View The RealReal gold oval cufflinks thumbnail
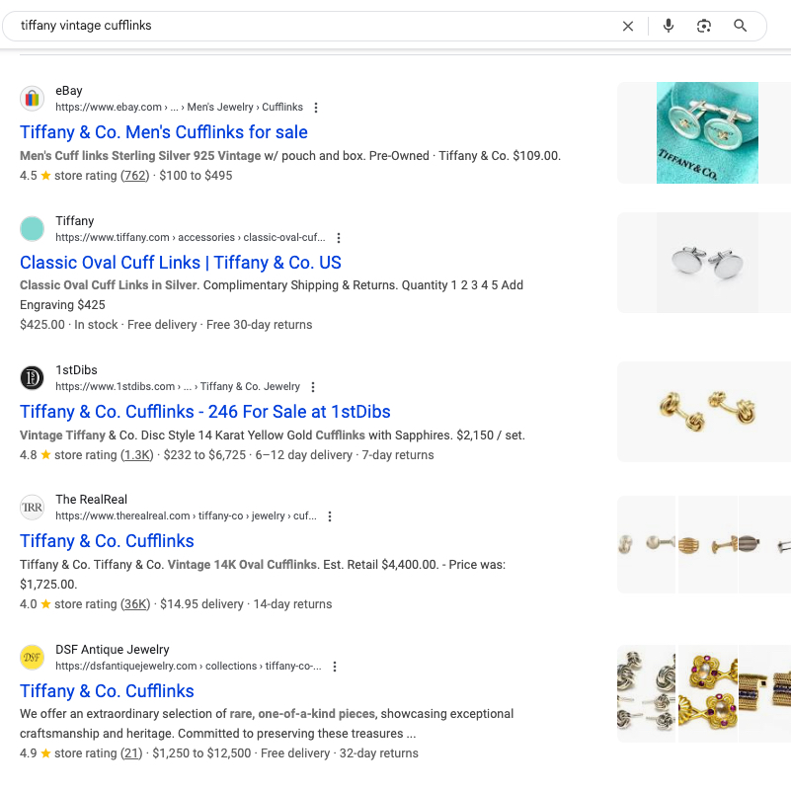Screen dimensions: 791x791 pos(708,544)
